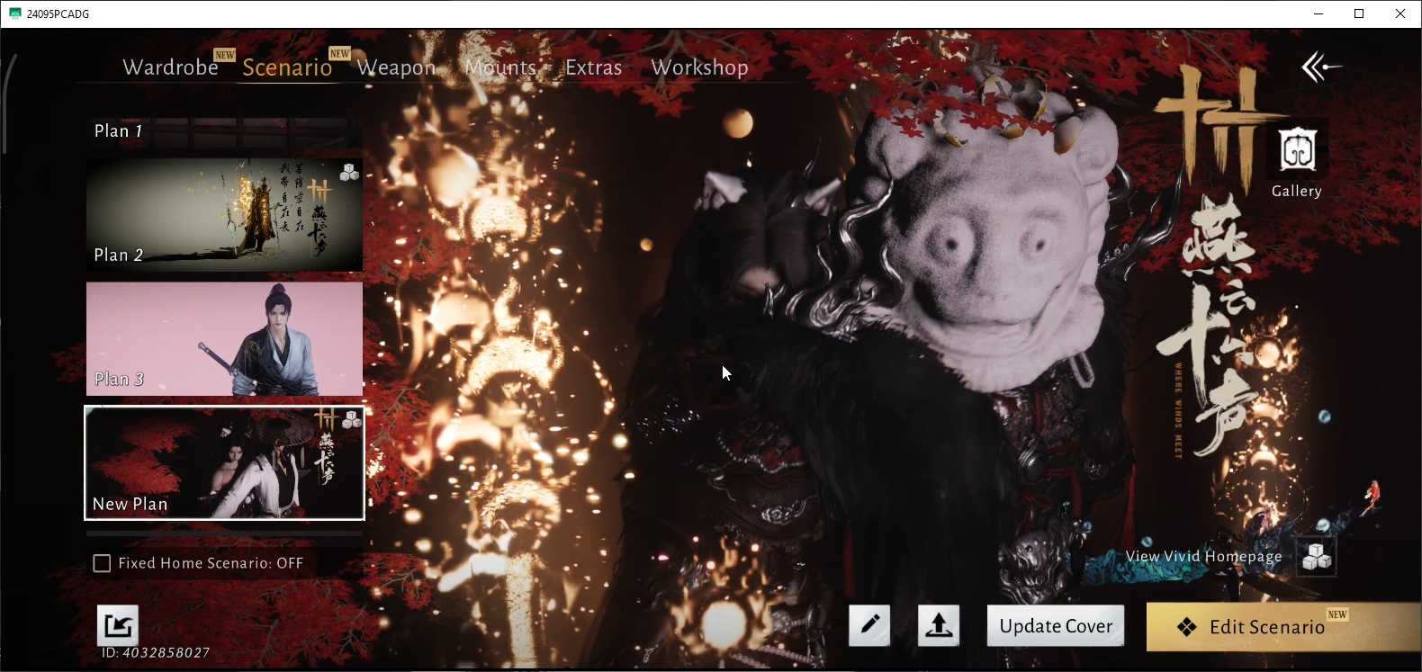The width and height of the screenshot is (1422, 672).
Task: Click the cubes icon on Plan 2 thumbnail
Action: pyautogui.click(x=350, y=172)
